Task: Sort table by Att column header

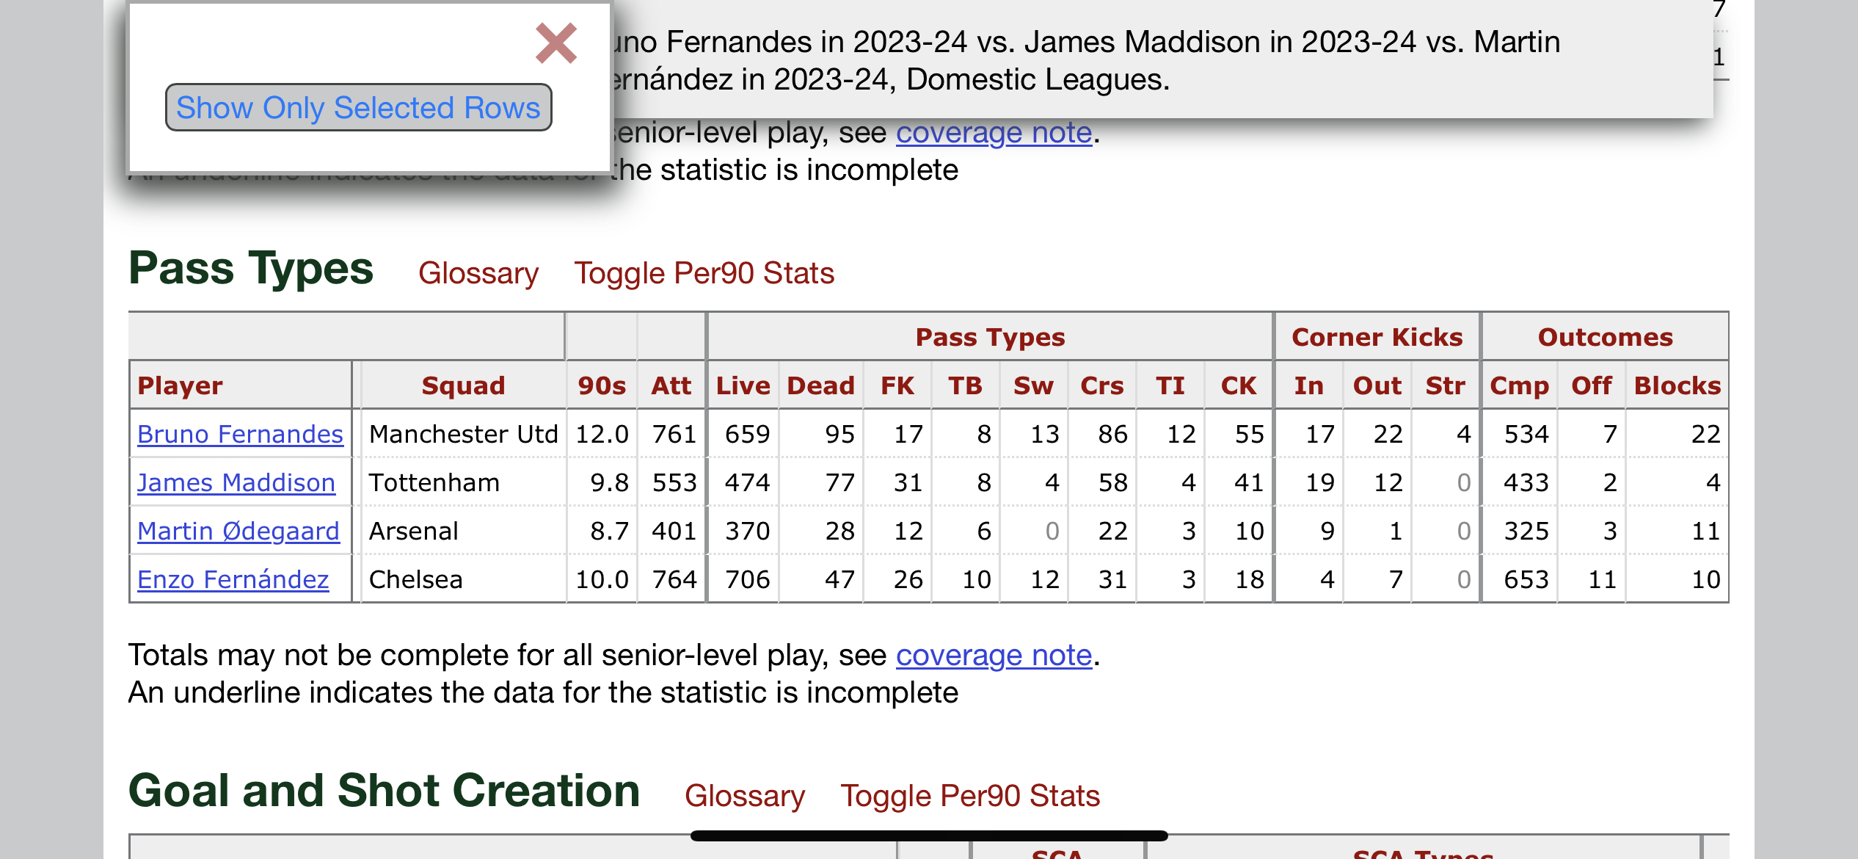Action: click(671, 385)
